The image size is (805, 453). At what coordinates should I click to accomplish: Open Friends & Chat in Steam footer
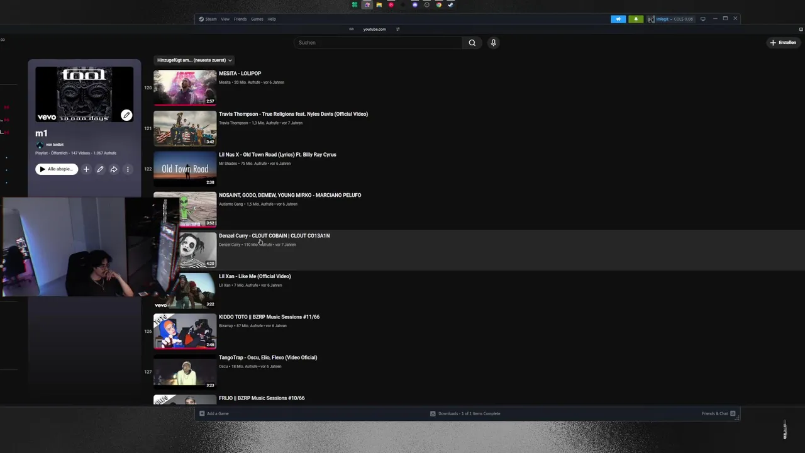719,413
